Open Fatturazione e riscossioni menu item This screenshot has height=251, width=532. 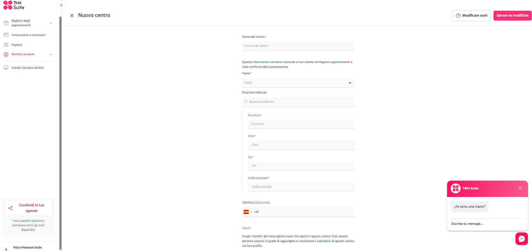(28, 35)
